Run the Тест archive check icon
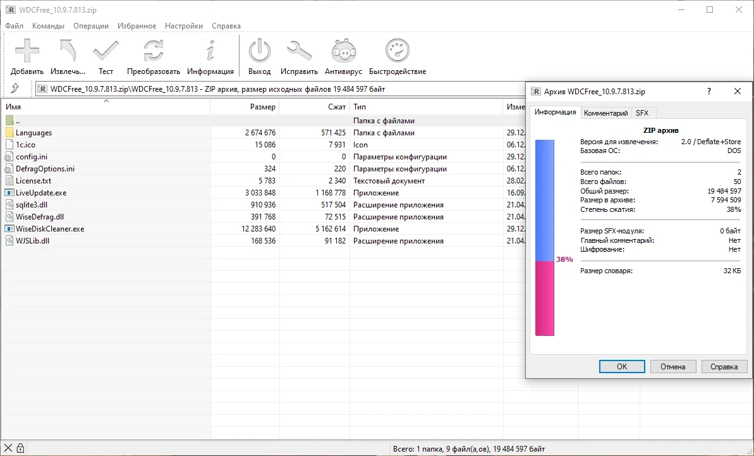The image size is (754, 456). [106, 51]
